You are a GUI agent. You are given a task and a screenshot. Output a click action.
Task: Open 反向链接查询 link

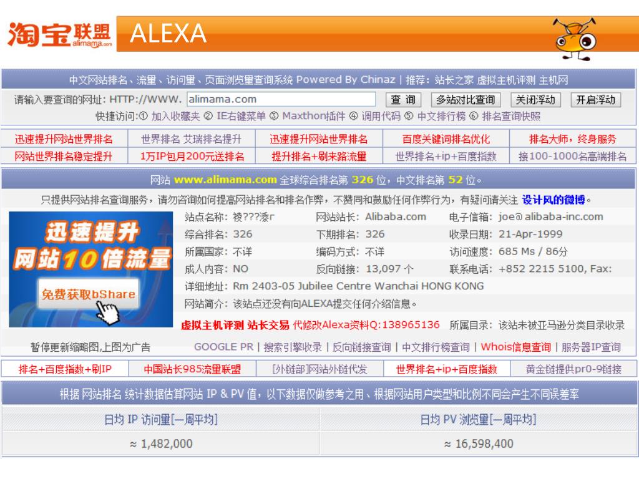361,347
